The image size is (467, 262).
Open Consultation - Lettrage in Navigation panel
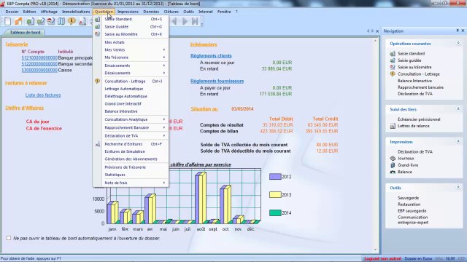click(418, 74)
